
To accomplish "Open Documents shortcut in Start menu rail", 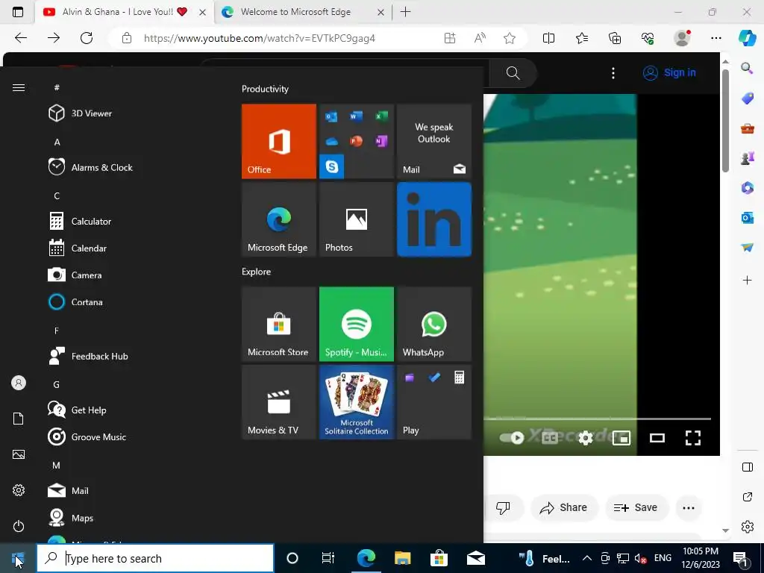I will click(x=19, y=419).
